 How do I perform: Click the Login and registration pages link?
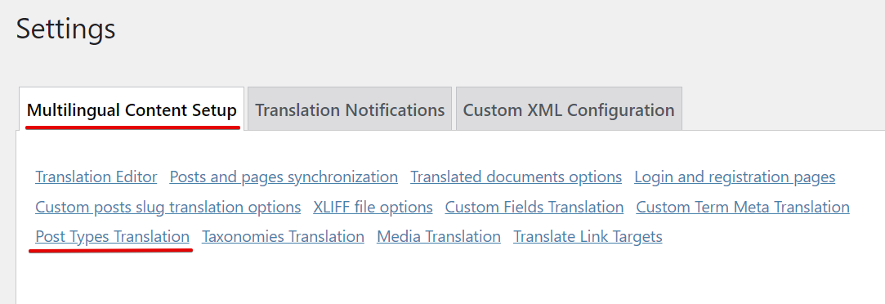[735, 177]
